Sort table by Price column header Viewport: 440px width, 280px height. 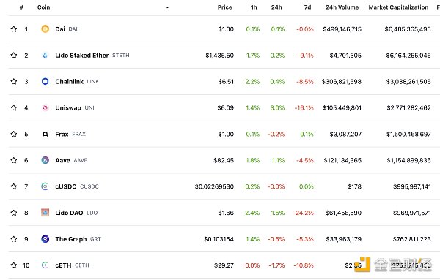(225, 7)
